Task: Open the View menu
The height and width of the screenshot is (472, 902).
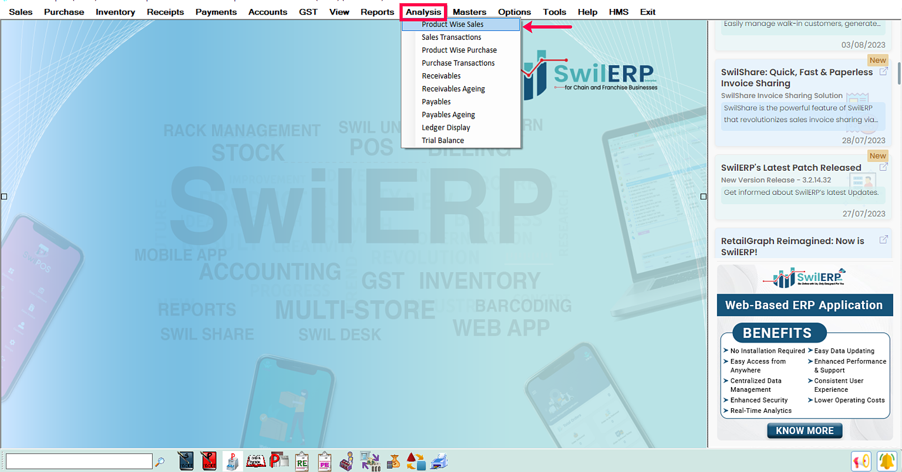Action: 339,12
